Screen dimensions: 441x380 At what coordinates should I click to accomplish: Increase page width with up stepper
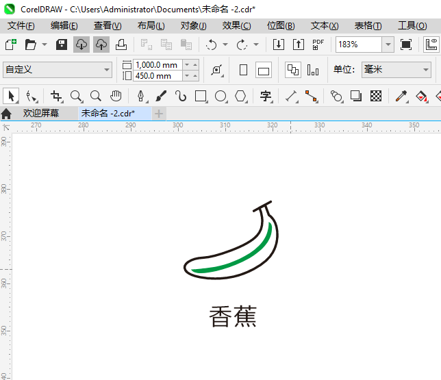coord(195,65)
